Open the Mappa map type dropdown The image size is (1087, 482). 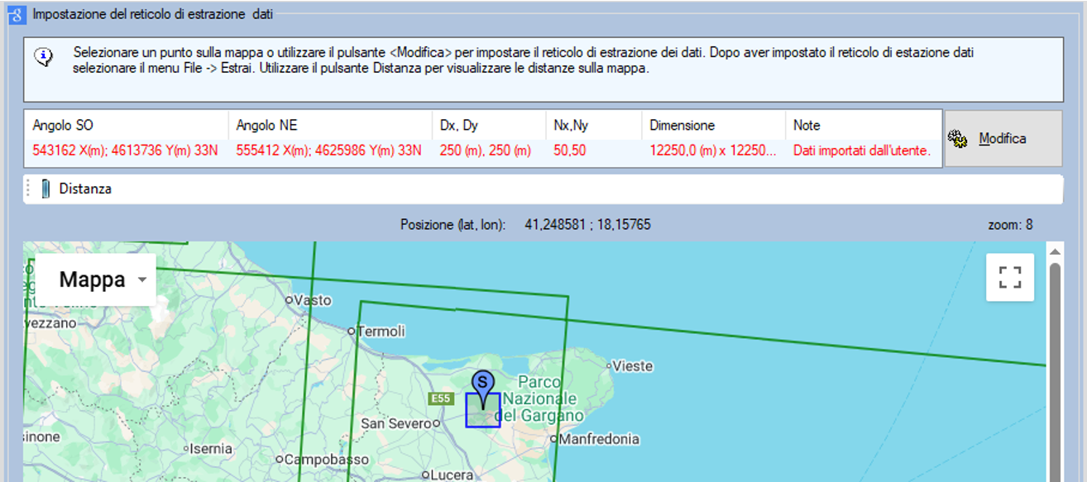93,279
